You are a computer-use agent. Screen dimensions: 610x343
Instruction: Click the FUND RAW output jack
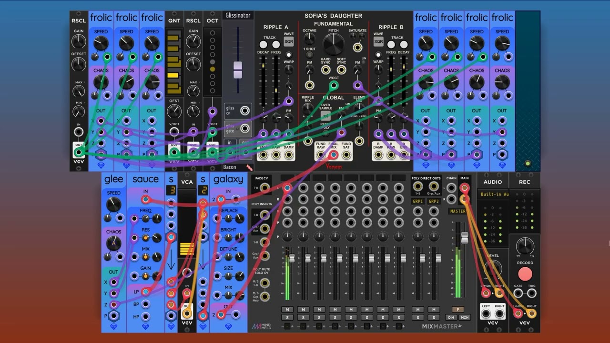pyautogui.click(x=321, y=154)
